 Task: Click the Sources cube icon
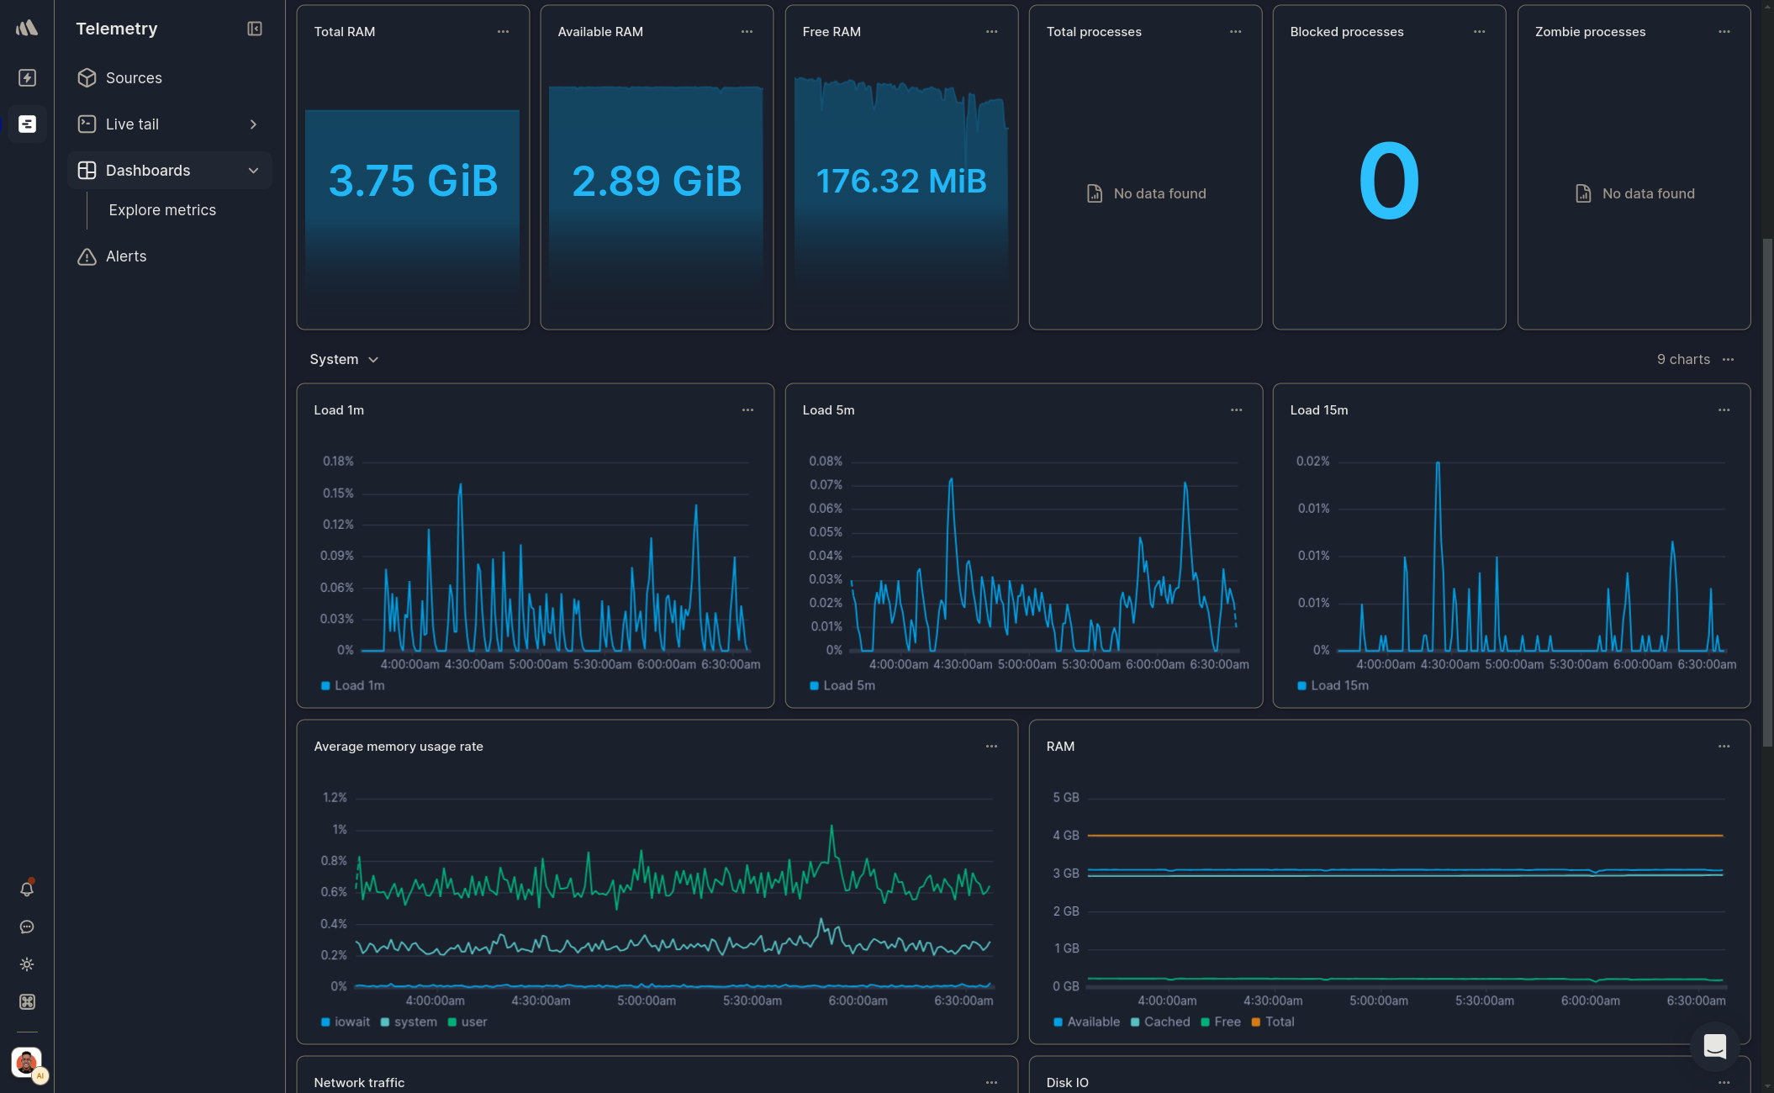pyautogui.click(x=88, y=77)
